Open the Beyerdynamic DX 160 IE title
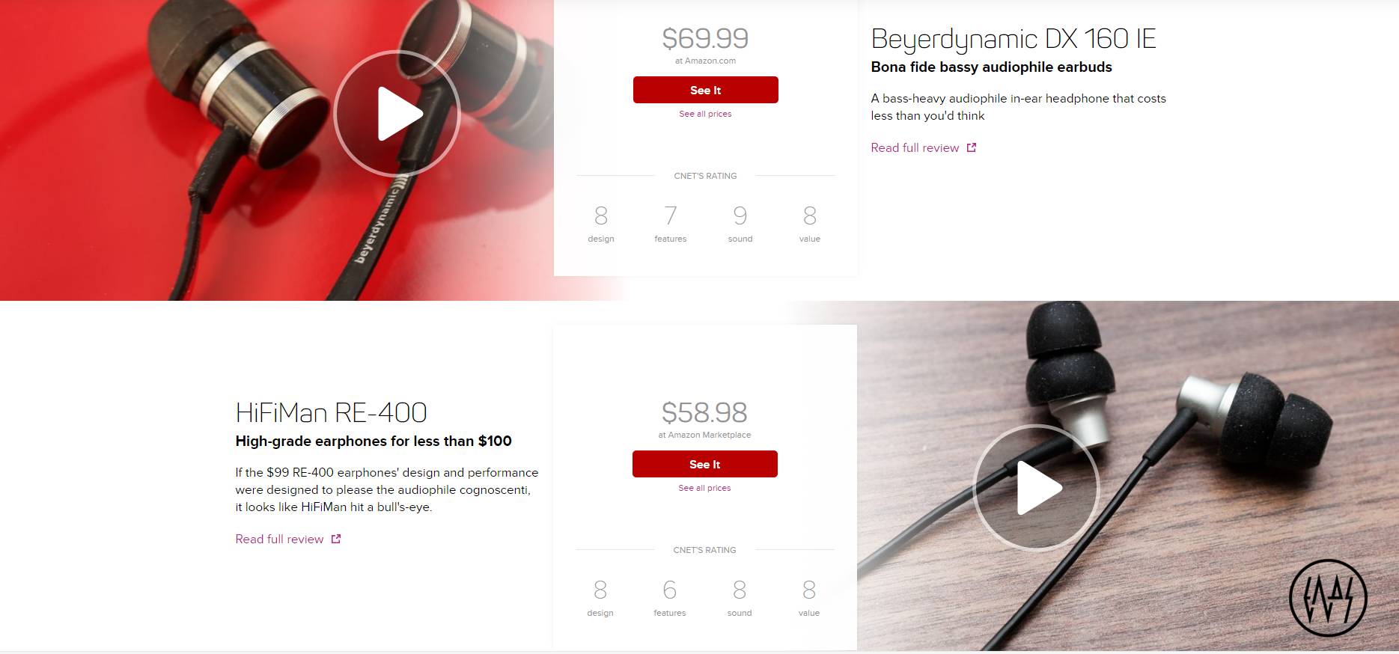This screenshot has height=654, width=1399. [1014, 38]
